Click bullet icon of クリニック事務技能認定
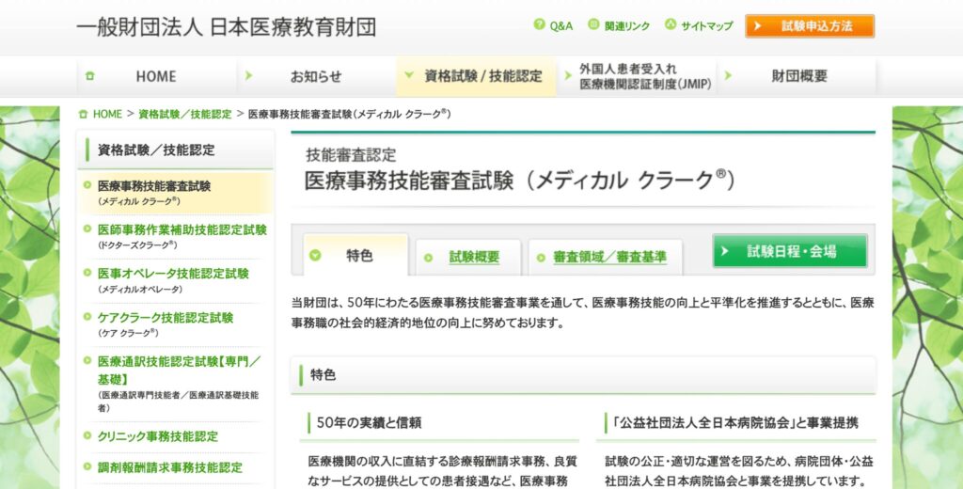963x489 pixels. (87, 435)
